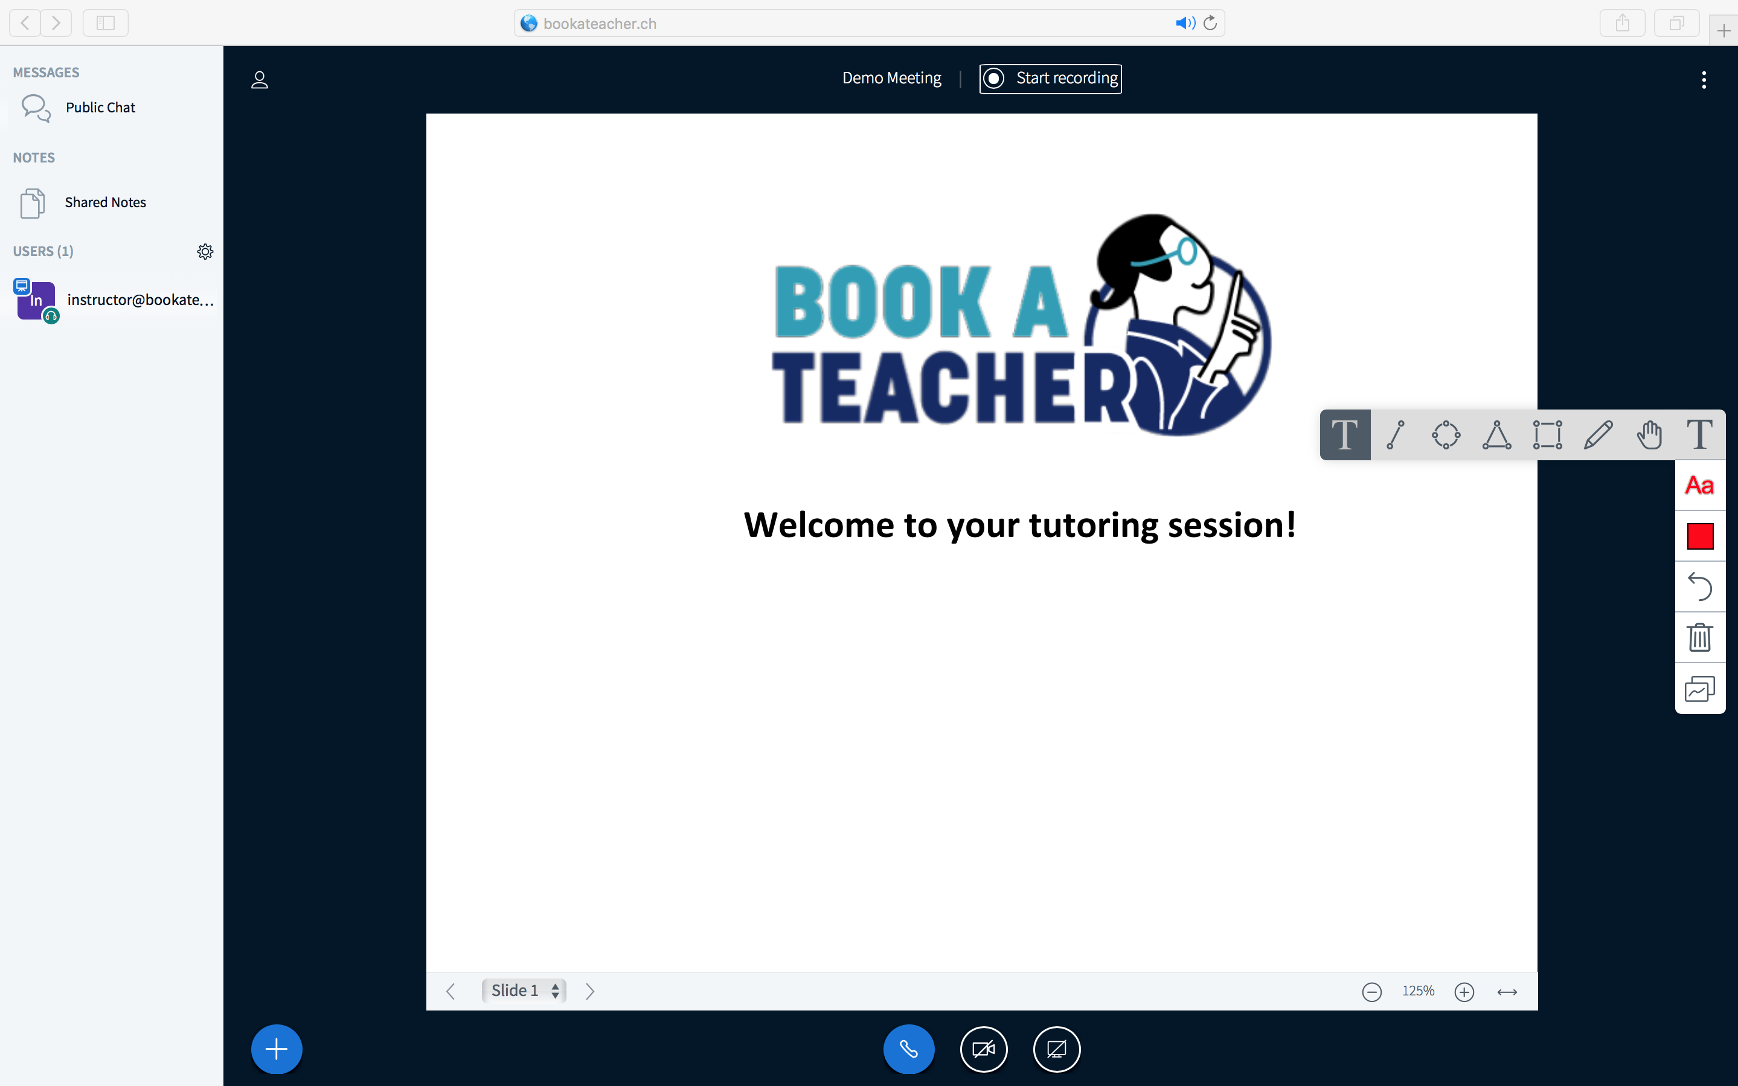Screen dimensions: 1738x1086
Task: Undo the last annotation
Action: [1700, 587]
